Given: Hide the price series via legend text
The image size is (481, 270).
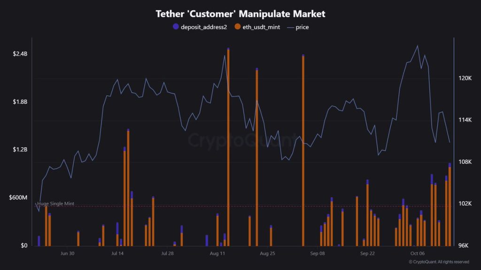Looking at the screenshot, I should [x=302, y=27].
